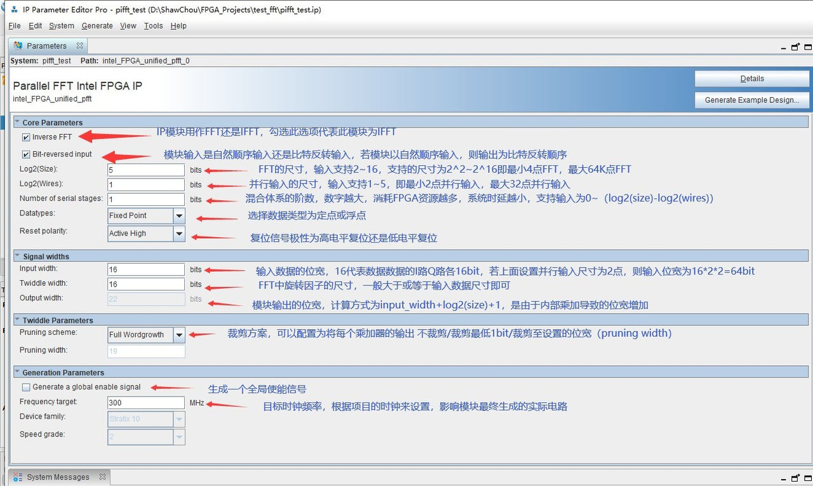This screenshot has width=813, height=486.
Task: Collapse the Generation Parameters section
Action: (x=17, y=373)
